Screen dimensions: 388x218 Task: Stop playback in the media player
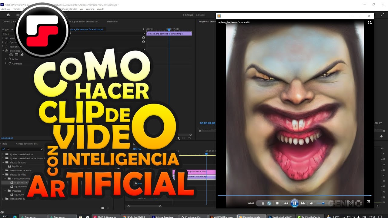point(277,203)
